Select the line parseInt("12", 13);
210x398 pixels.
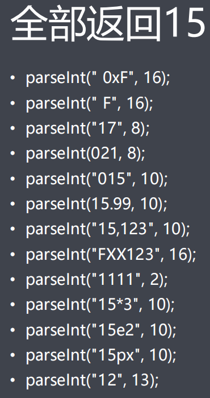[x=92, y=380]
